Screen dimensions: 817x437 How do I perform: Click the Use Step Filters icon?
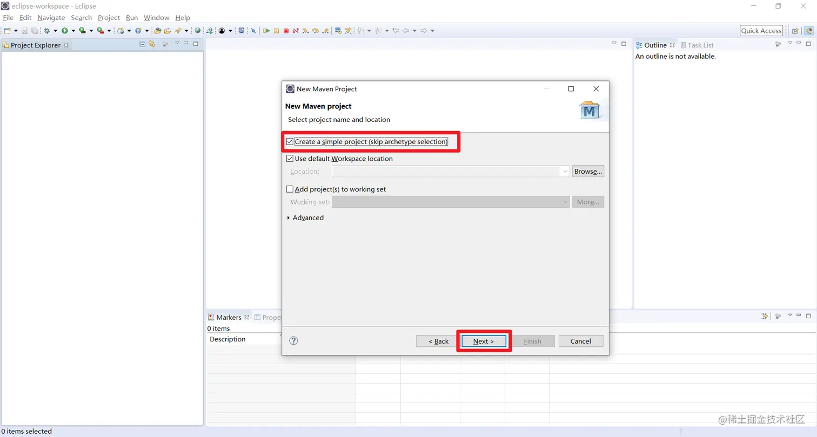347,31
